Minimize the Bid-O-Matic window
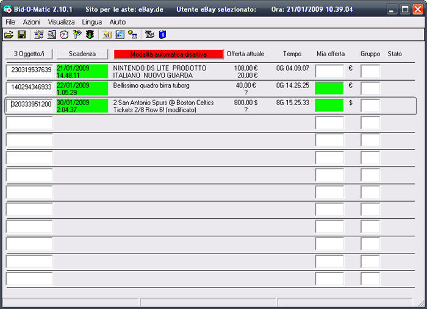This screenshot has width=427, height=309. point(392,9)
